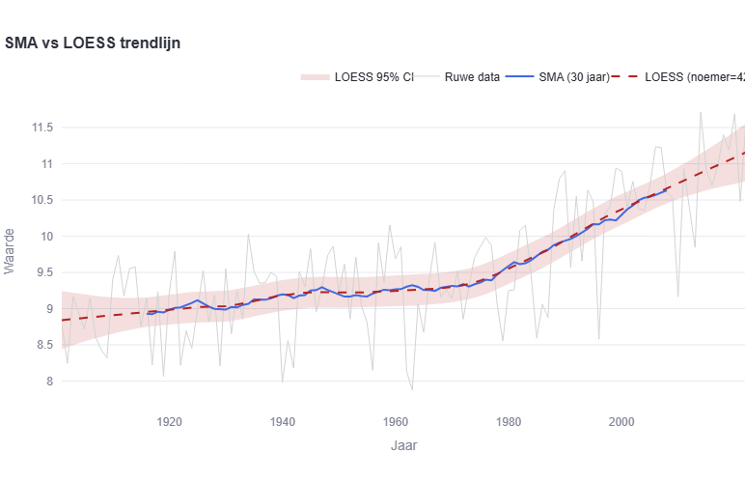Screen dimensions: 745x482
Task: Click the red dashed LOESS legend icon
Action: pyautogui.click(x=629, y=77)
